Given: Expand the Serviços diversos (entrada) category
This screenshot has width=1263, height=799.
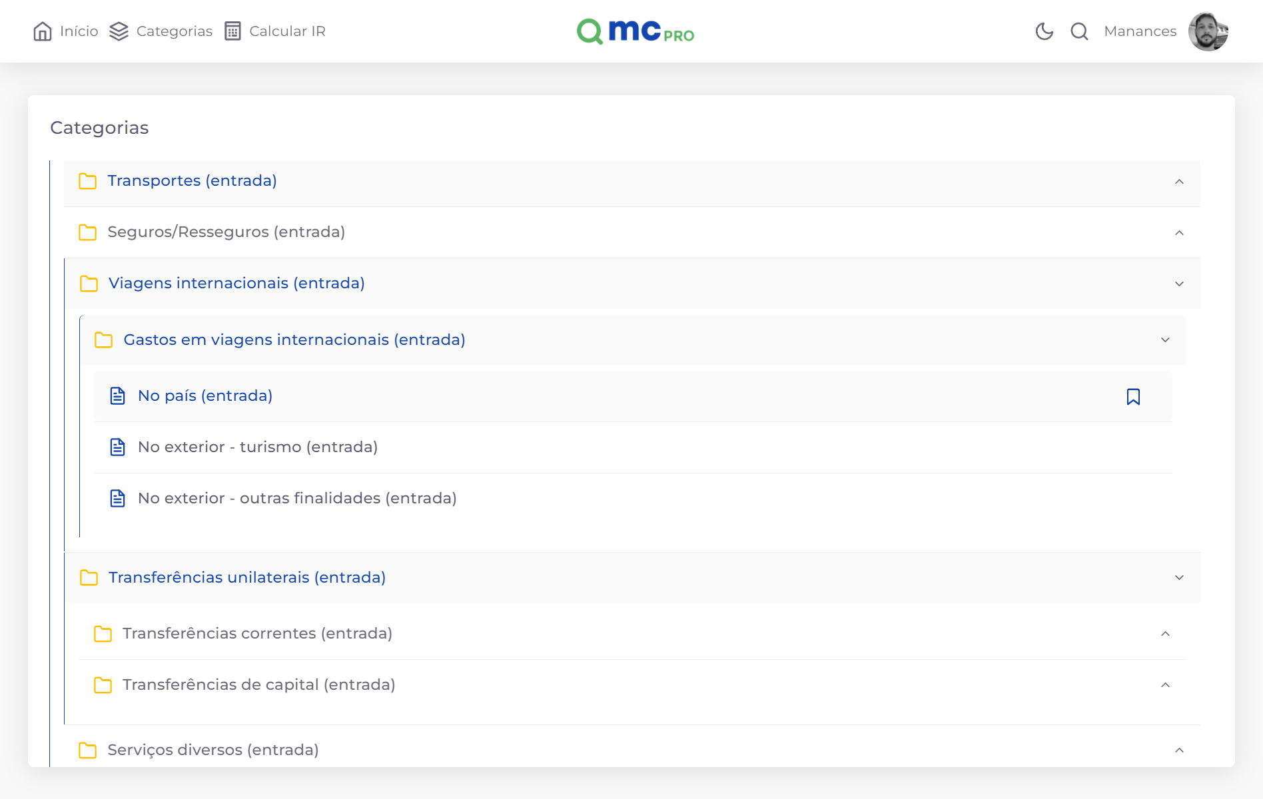Looking at the screenshot, I should coord(212,750).
